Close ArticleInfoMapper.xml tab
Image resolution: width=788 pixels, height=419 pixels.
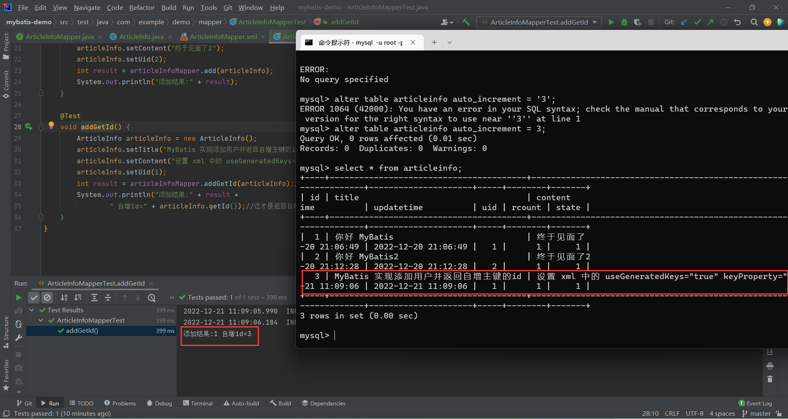(x=263, y=37)
